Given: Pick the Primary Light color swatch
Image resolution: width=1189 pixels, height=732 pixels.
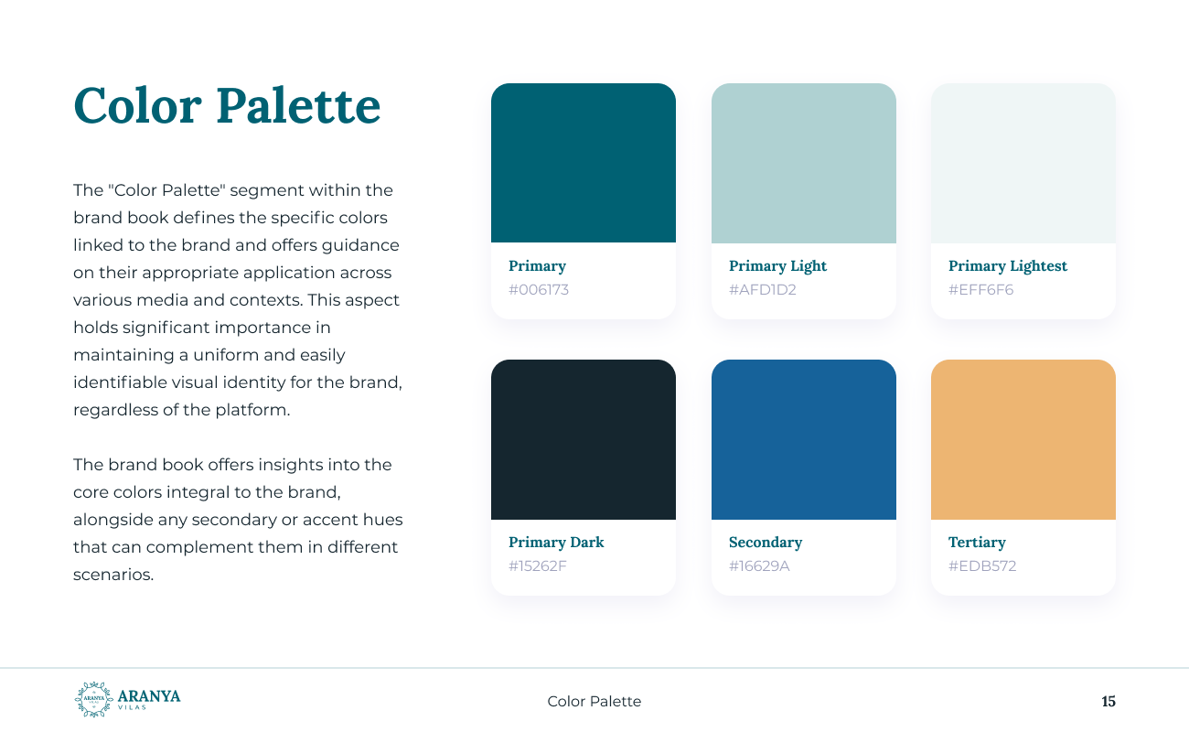Looking at the screenshot, I should point(803,163).
